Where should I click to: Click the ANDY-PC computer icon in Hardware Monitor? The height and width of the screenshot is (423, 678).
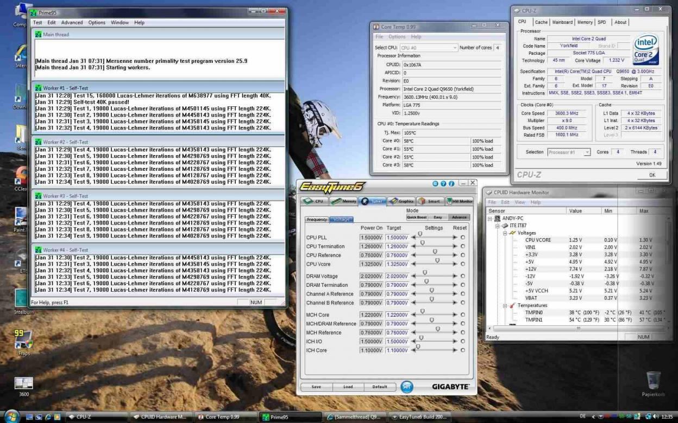click(498, 218)
